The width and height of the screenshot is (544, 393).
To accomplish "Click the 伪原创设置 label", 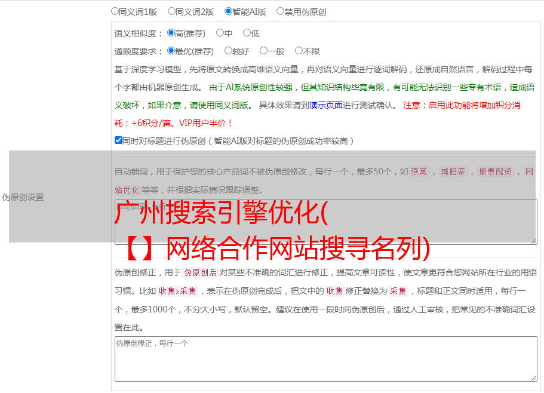I will pos(23,197).
